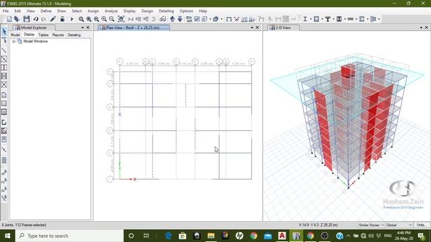The height and width of the screenshot is (242, 431).
Task: Click the Move Up in List arrow
Action: [x=172, y=19]
